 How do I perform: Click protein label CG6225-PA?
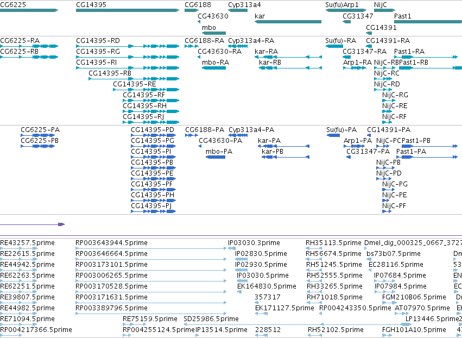coord(40,130)
